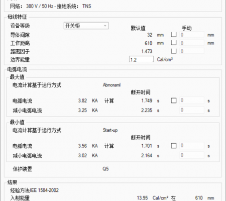Click the manual 距离因子 input field
The image size is (226, 201).
coord(192,51)
